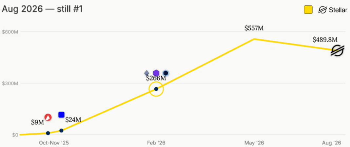Image resolution: width=350 pixels, height=147 pixels.
Task: Click the purple hexagon Polygon icon
Action: pyautogui.click(x=156, y=73)
